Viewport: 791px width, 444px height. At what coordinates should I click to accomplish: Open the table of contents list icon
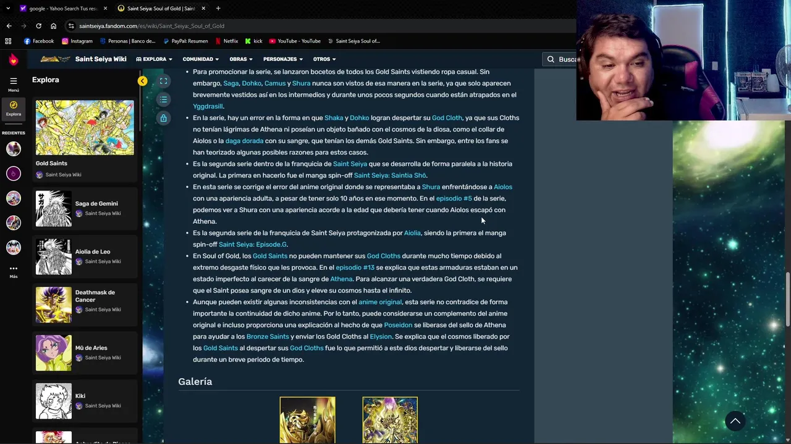click(x=163, y=99)
